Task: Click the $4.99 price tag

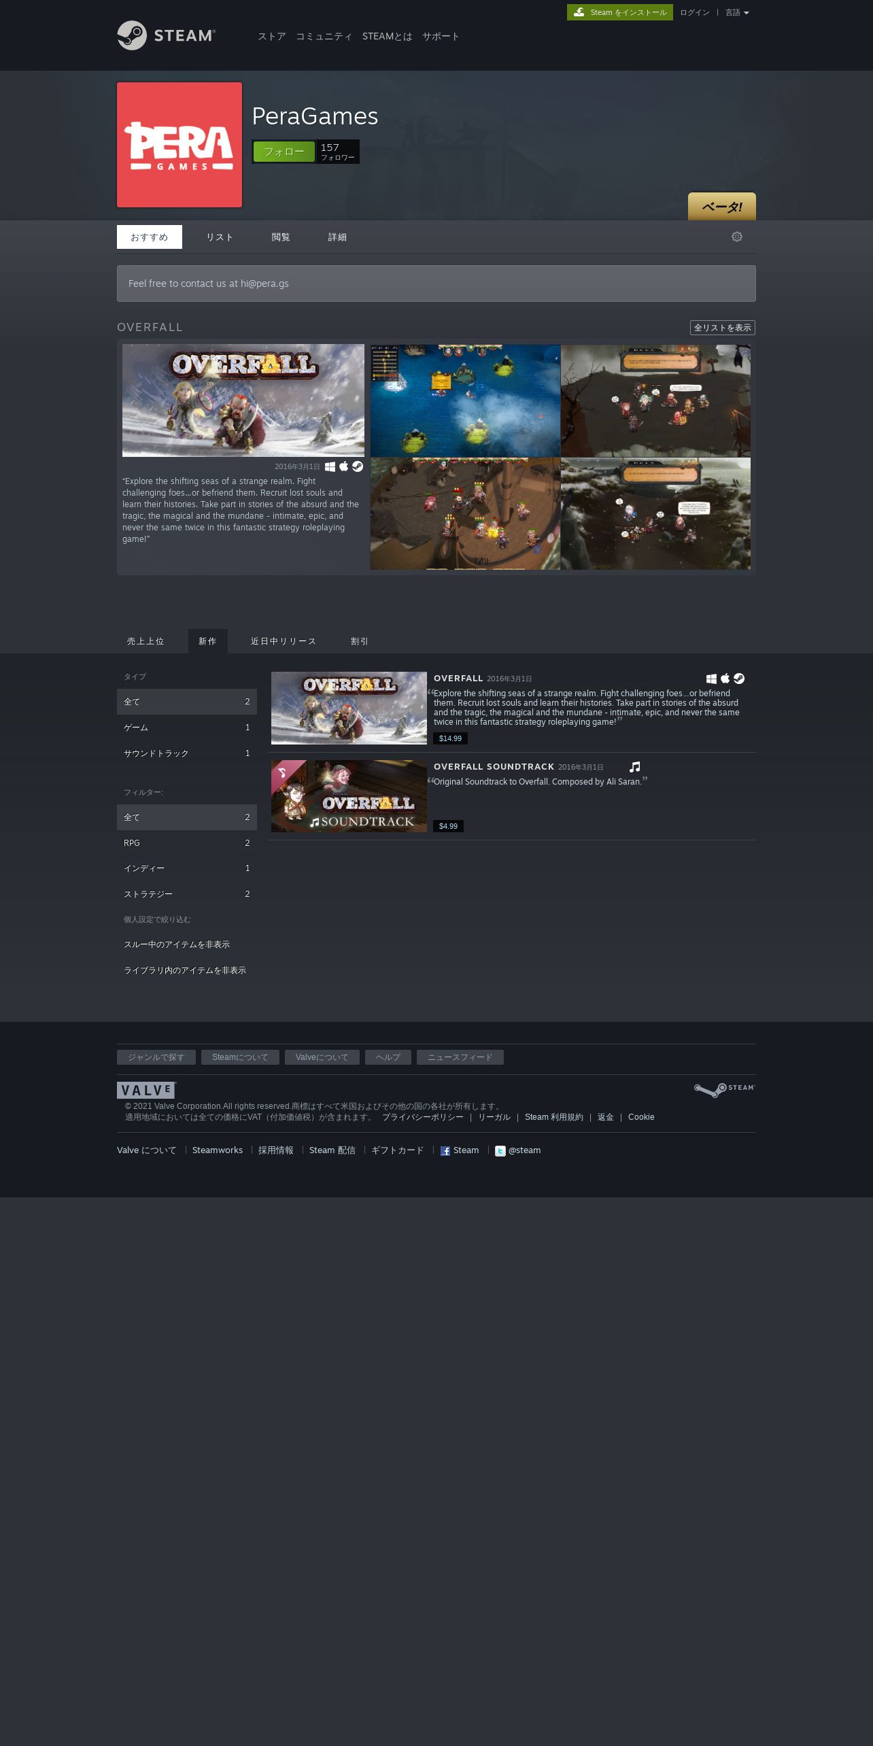Action: point(448,826)
